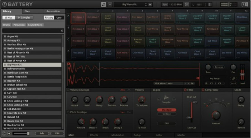Click the Edit button in library footer
Screen dimensions: 251x138
click(x=57, y=134)
